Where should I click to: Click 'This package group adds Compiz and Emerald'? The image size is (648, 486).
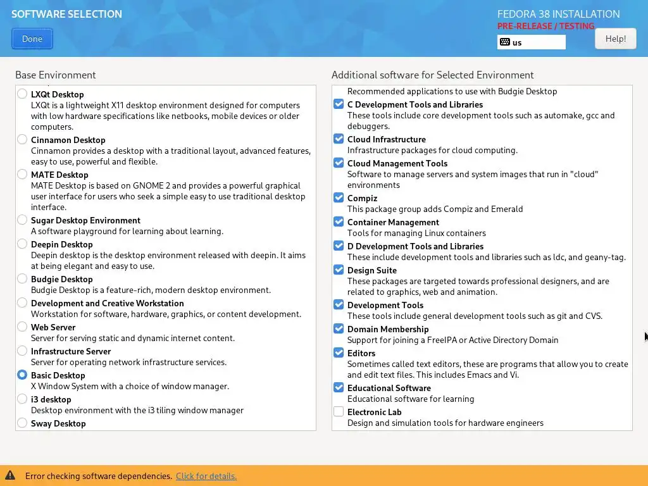pos(435,209)
